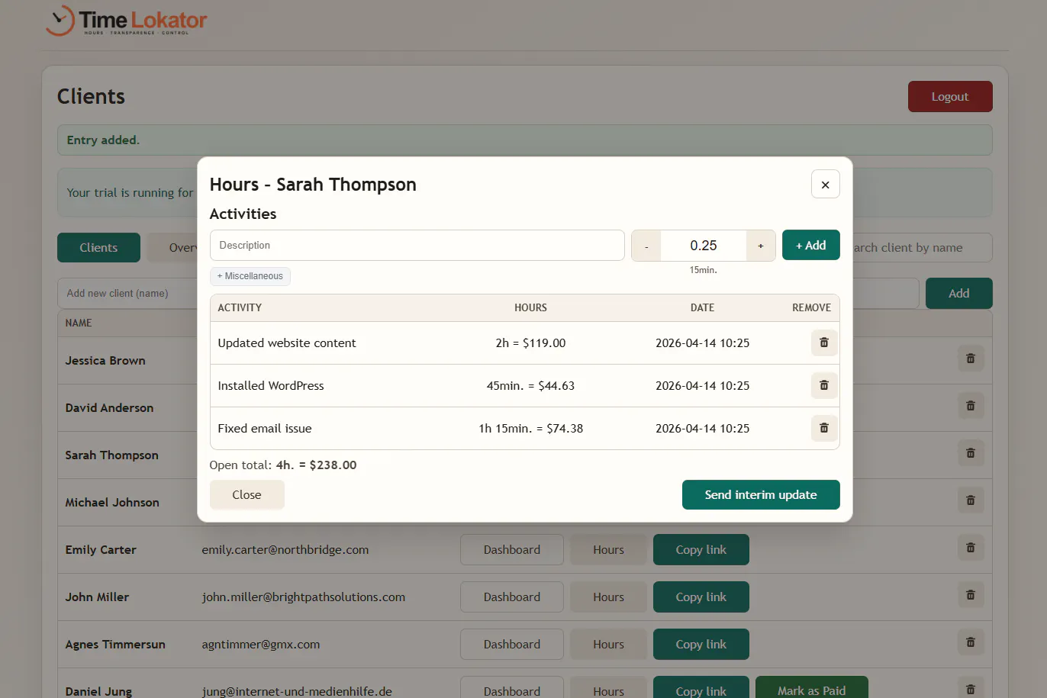This screenshot has width=1047, height=698.
Task: Insert the Miscellaneous quick description
Action: point(250,276)
